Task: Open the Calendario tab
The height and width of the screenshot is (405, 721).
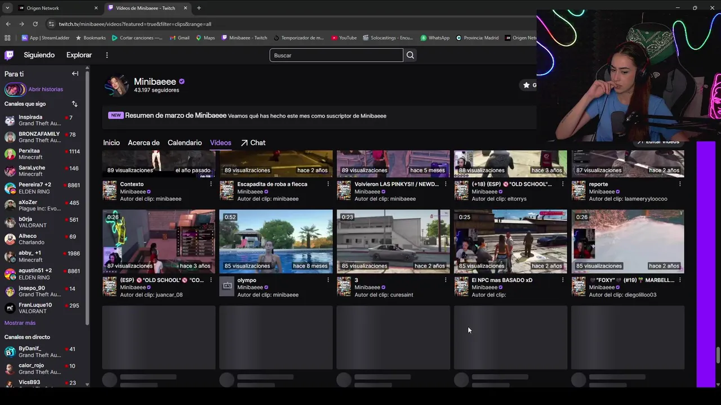Action: 185,143
